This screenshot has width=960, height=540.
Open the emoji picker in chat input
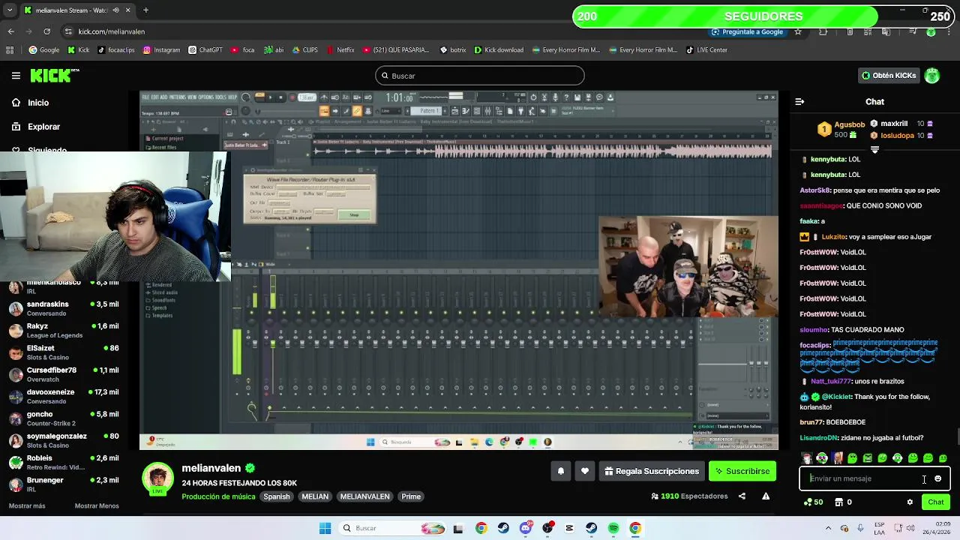tap(937, 478)
